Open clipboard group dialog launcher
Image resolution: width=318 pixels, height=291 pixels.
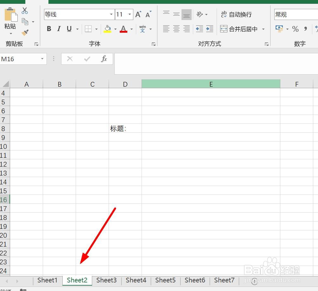[36, 44]
